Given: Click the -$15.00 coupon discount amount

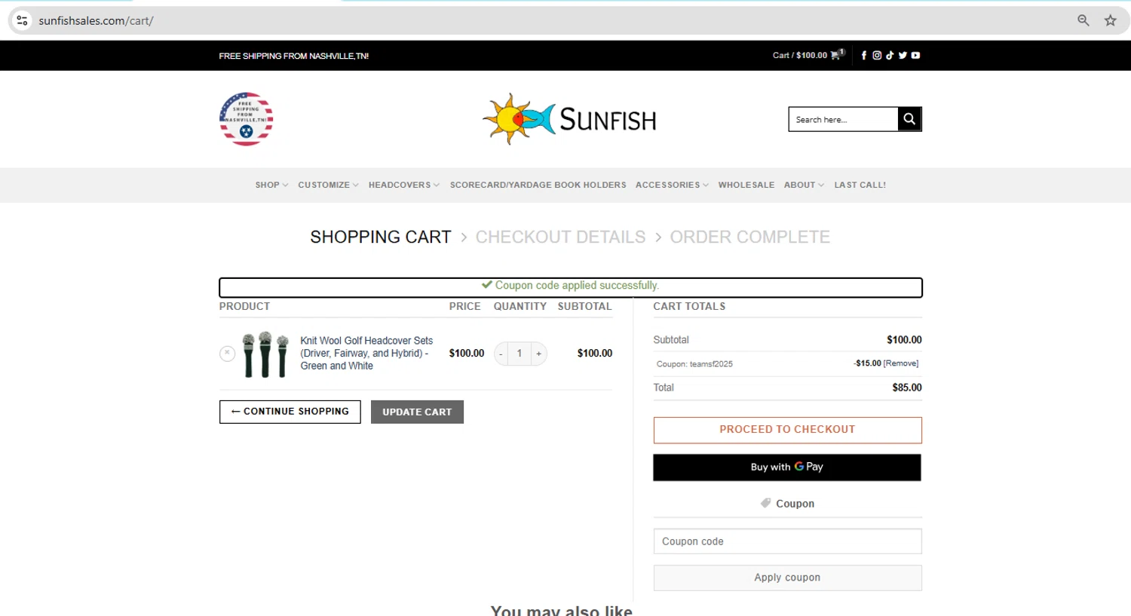Looking at the screenshot, I should click(867, 363).
